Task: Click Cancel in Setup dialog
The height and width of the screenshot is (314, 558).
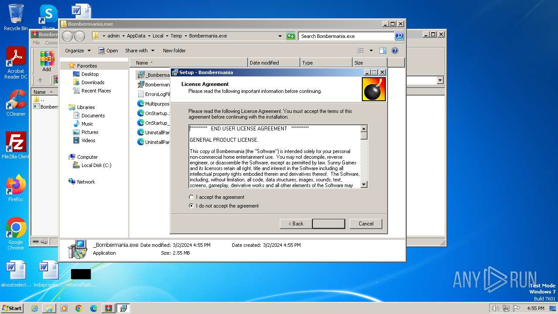Action: (x=366, y=224)
